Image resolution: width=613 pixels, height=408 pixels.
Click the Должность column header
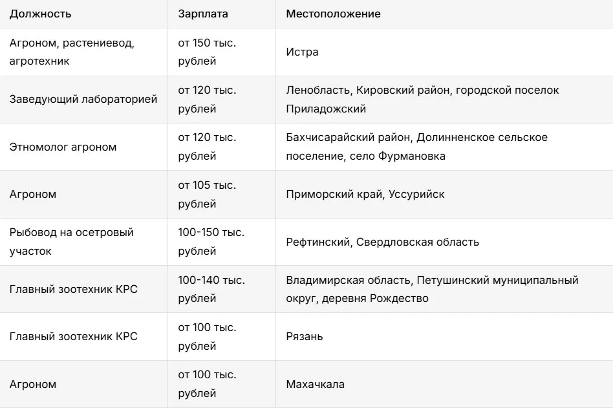[40, 14]
